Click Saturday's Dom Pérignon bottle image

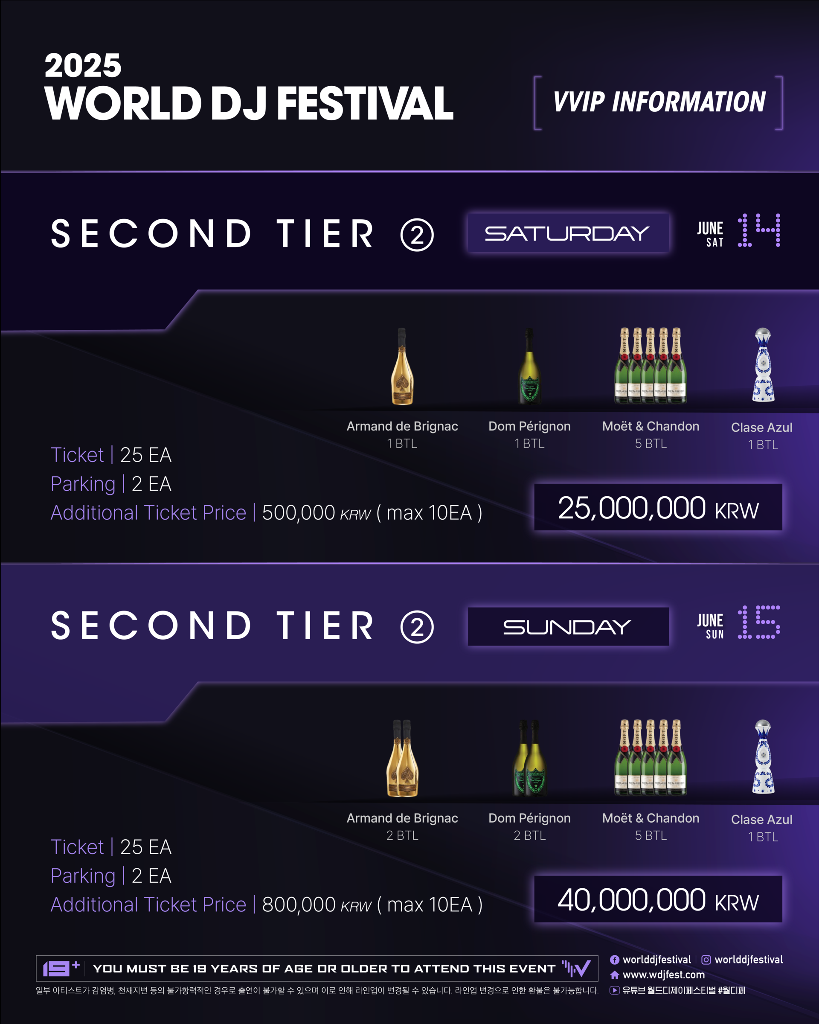[529, 367]
